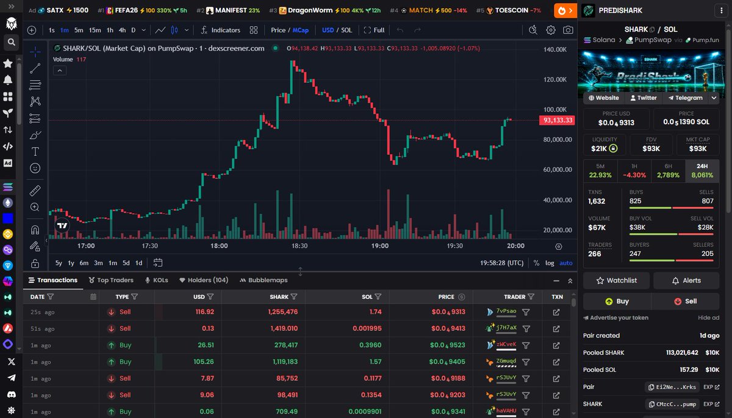Open EXP link for SHARK token address
The width and height of the screenshot is (732, 418).
(711, 404)
